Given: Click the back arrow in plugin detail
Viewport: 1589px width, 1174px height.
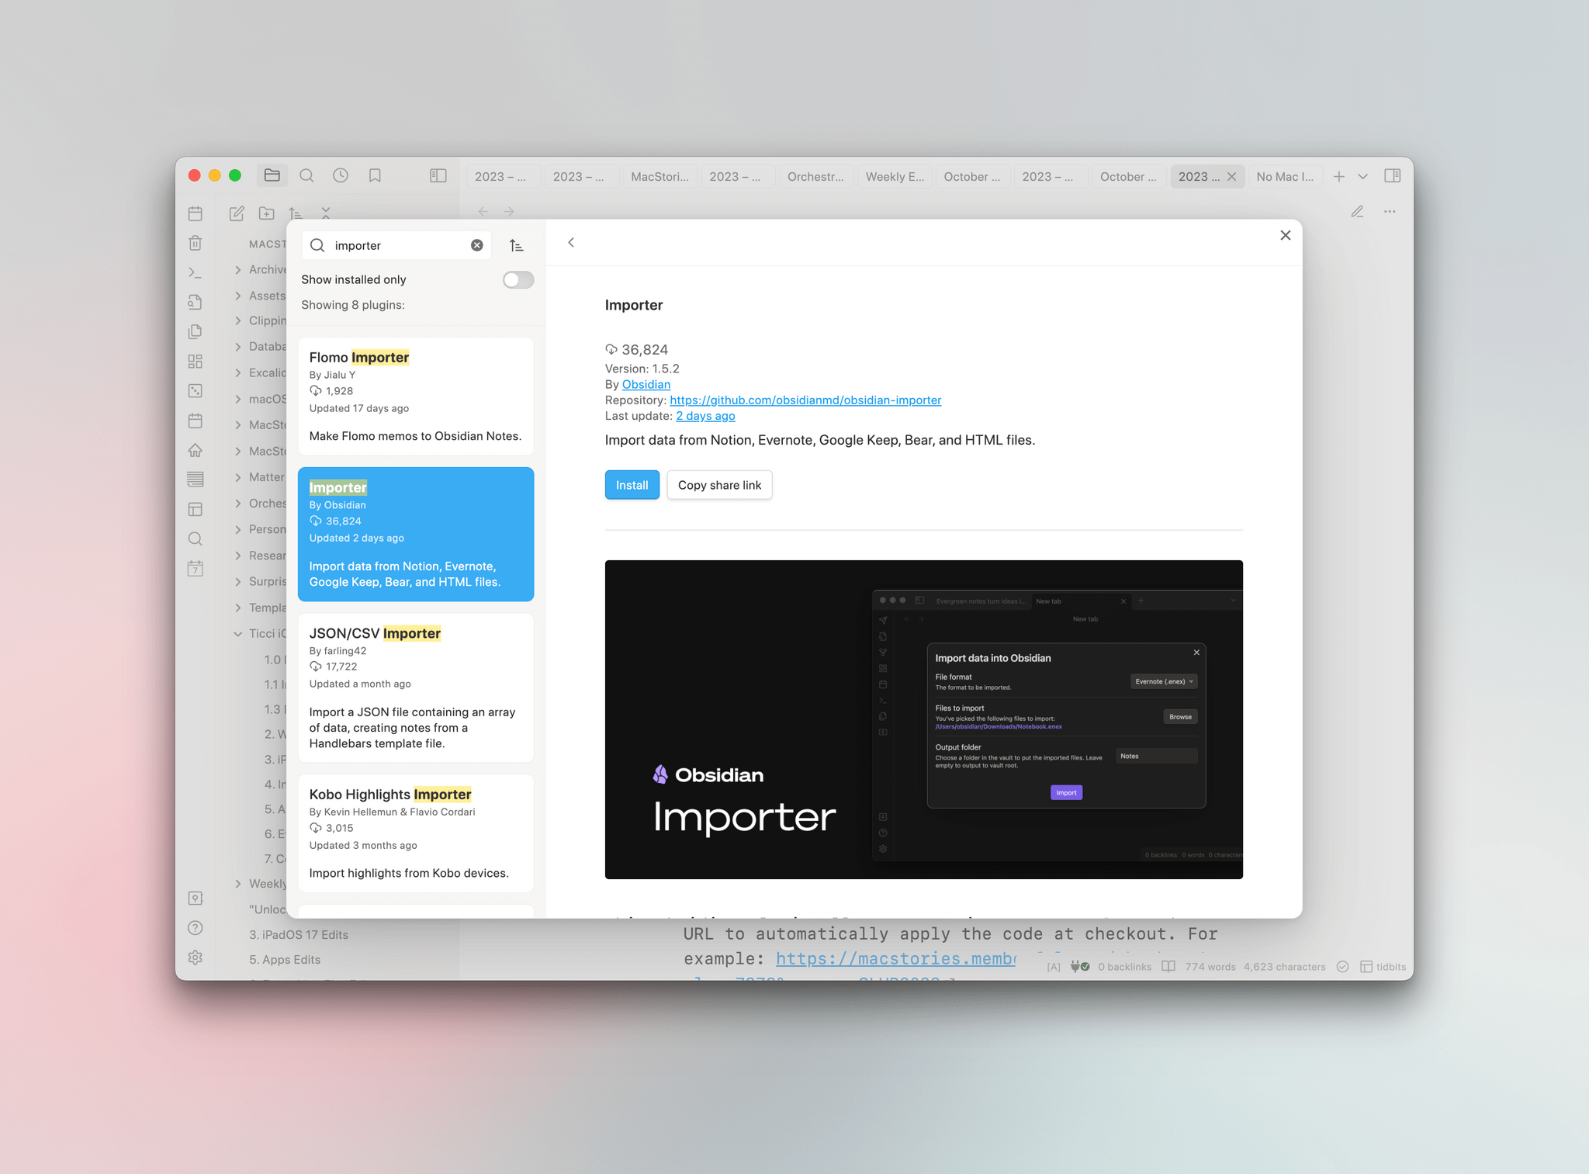Looking at the screenshot, I should point(571,244).
